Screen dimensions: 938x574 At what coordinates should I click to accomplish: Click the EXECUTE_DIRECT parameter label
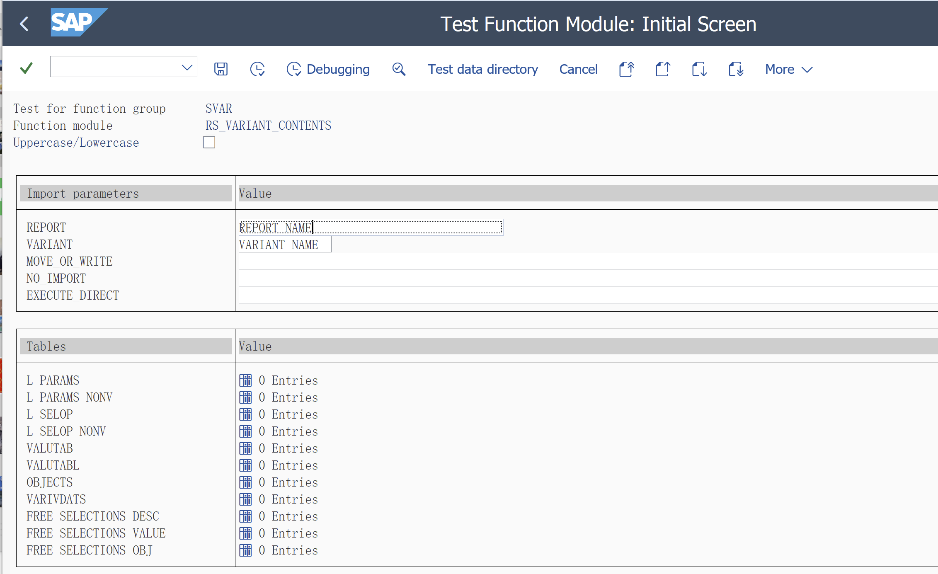73,295
